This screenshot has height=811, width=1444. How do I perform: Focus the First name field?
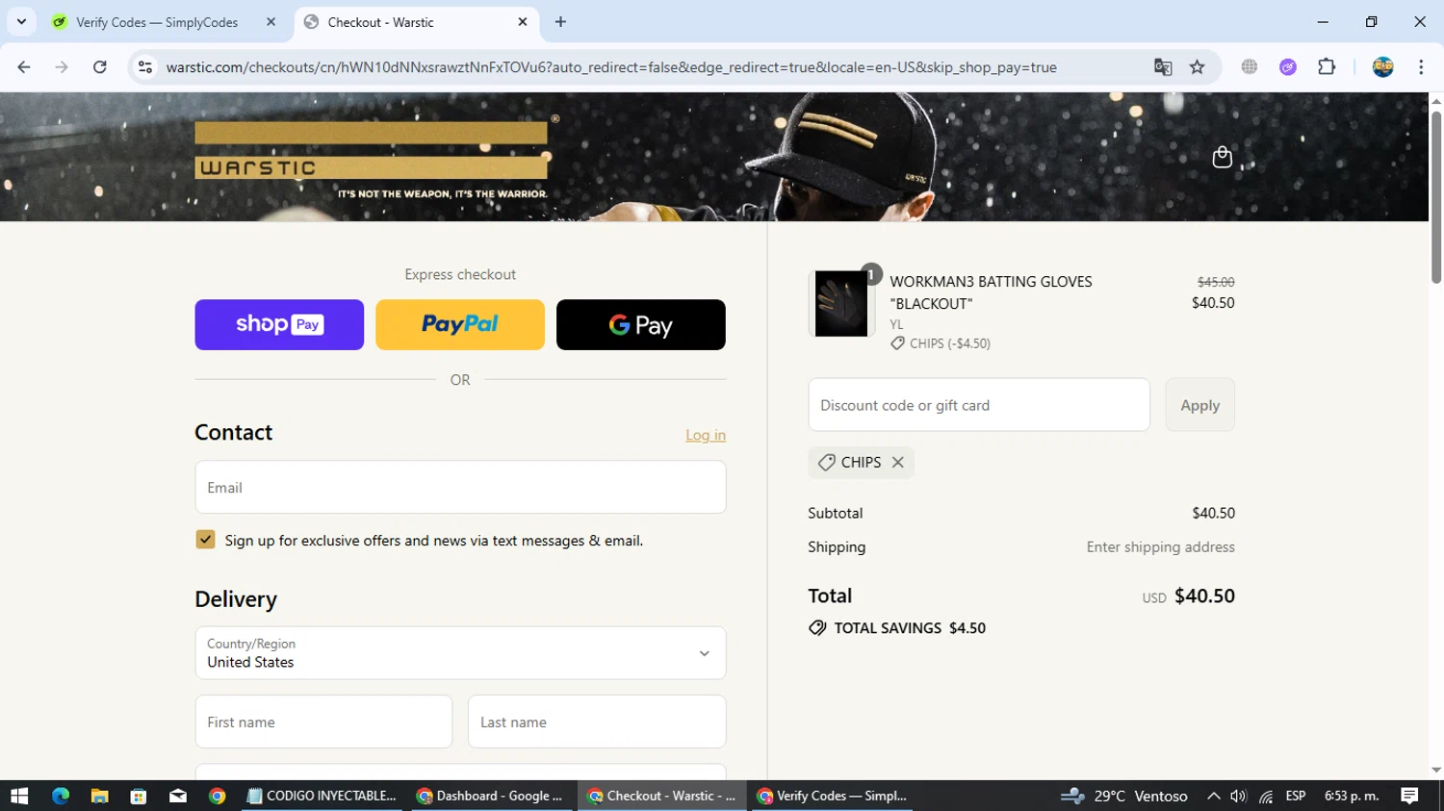pyautogui.click(x=323, y=722)
